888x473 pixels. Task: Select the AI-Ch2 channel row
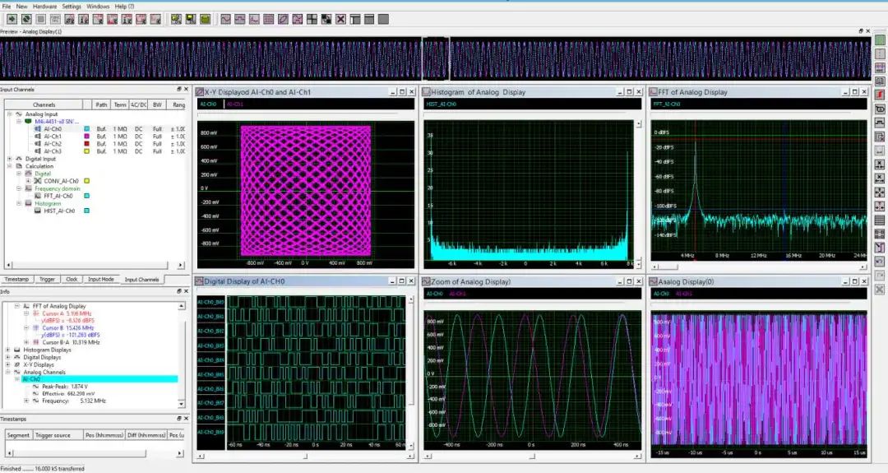53,144
